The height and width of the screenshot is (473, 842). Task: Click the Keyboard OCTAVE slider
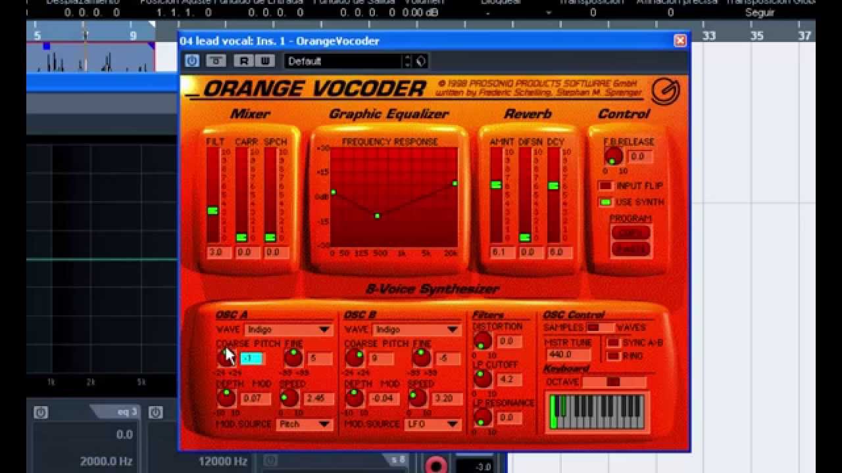(x=614, y=382)
